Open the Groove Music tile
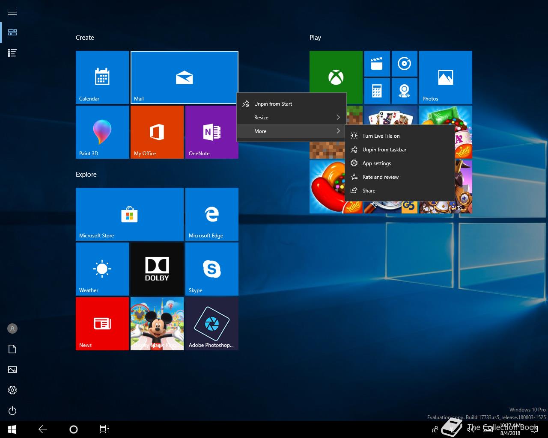The height and width of the screenshot is (438, 548). (x=404, y=64)
